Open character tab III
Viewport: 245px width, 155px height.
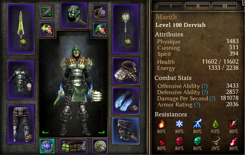pos(225,6)
